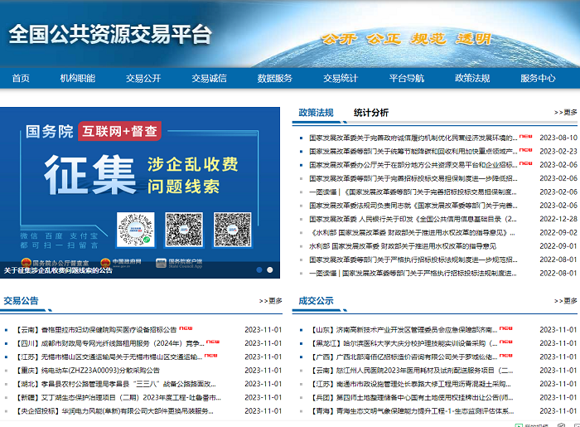
Task: Open 国家发展改革委法规司负责同志就 article
Action: [x=413, y=206]
